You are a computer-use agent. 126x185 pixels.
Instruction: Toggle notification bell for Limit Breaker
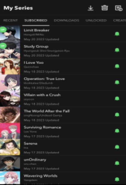[117, 34]
